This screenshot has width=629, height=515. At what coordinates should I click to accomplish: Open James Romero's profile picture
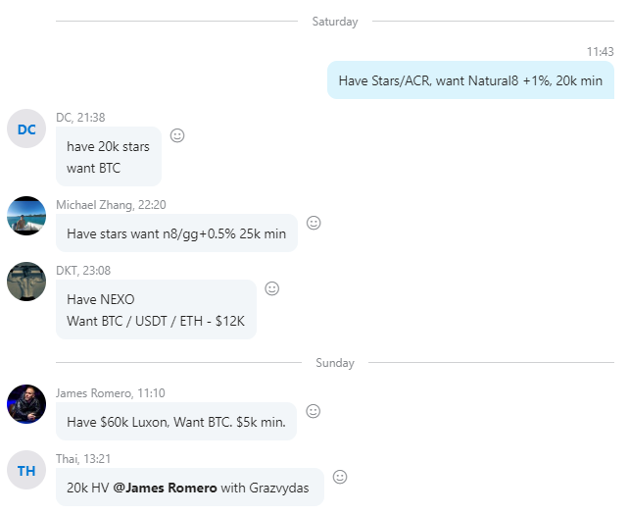26,404
